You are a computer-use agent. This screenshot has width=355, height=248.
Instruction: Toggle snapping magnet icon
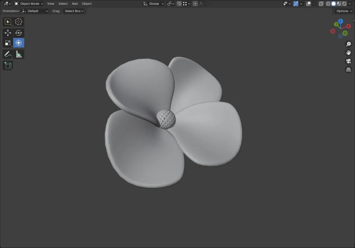pyautogui.click(x=179, y=4)
